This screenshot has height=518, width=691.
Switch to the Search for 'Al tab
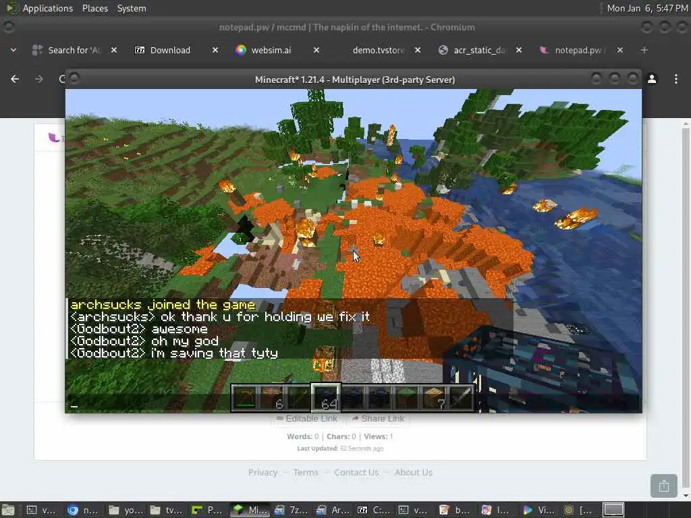74,50
